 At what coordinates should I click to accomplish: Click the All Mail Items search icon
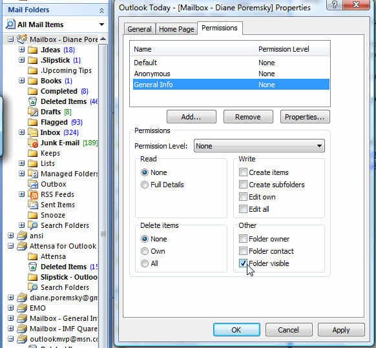point(10,25)
